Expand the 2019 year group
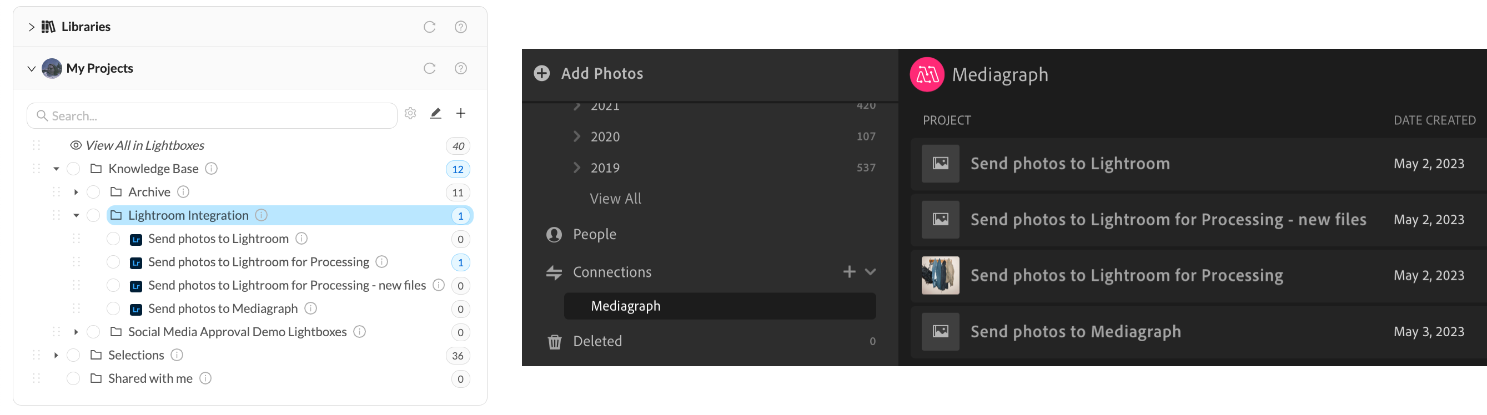This screenshot has width=1487, height=415. click(576, 167)
